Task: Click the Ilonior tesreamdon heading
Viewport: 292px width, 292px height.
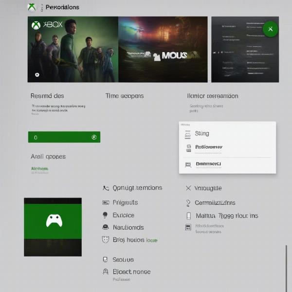Action: pos(213,96)
